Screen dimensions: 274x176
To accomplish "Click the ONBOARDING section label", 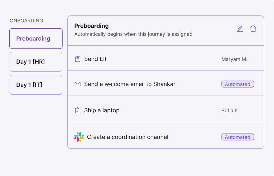I will 26,21.
